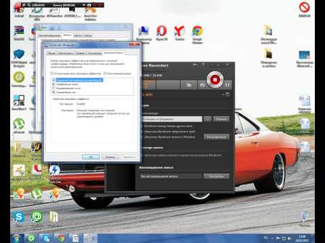Toggle 'Неотложный режим' checkbox

pyautogui.click(x=105, y=74)
